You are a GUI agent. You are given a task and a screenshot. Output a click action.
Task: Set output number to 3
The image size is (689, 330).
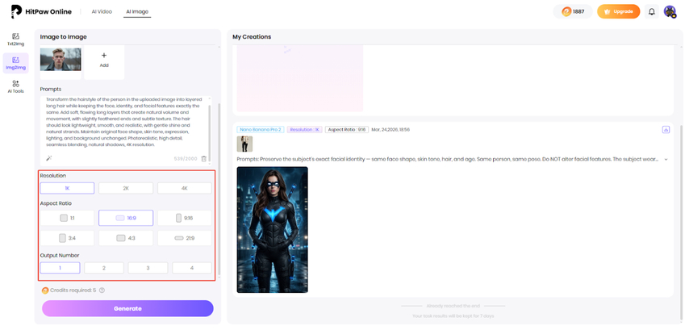point(148,268)
